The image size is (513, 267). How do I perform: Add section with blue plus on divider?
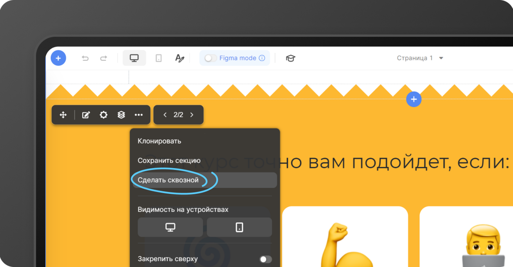click(x=414, y=99)
